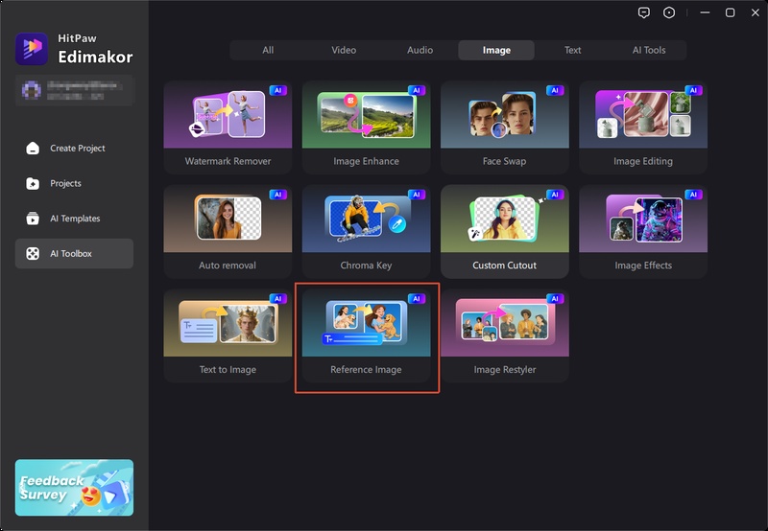Launch the Image Restyler tool
Screen dimensions: 768x531
(505, 335)
